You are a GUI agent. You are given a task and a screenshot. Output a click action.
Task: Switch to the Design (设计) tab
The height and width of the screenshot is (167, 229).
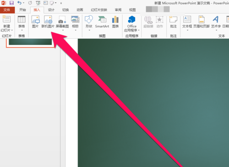[51, 10]
